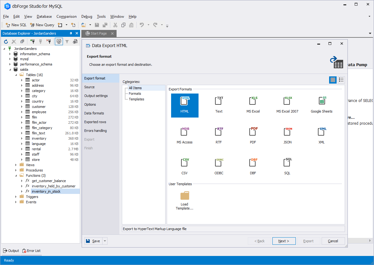Image resolution: width=374 pixels, height=265 pixels.
Task: Open the Tools menu
Action: click(101, 17)
